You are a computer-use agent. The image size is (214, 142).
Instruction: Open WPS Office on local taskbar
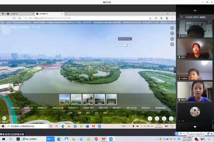[x=103, y=139]
